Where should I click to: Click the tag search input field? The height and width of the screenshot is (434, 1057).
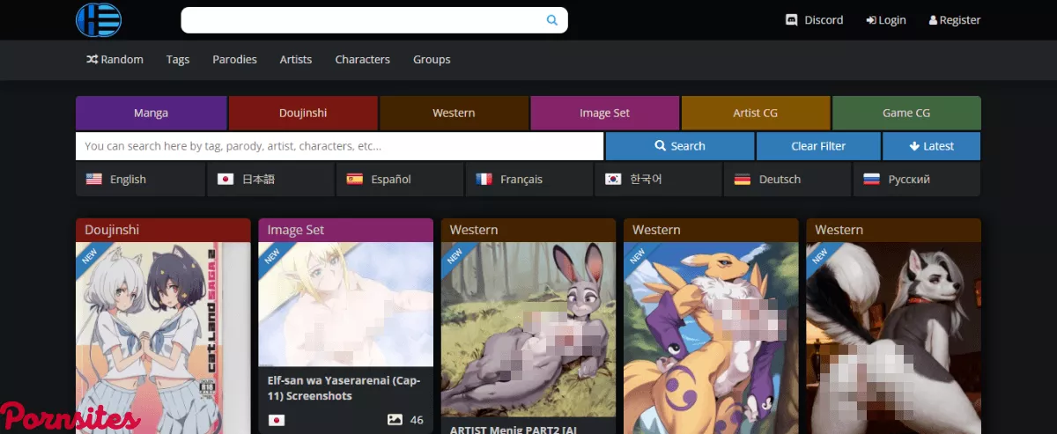[339, 146]
